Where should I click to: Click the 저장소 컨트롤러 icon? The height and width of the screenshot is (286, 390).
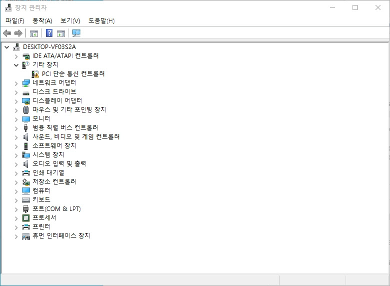point(26,182)
